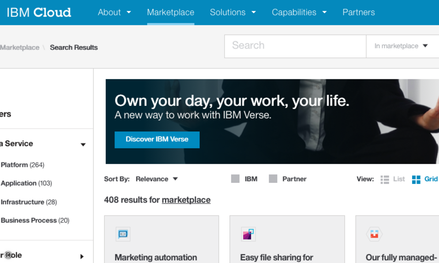Click the Discover IBM Verse button
The width and height of the screenshot is (439, 263).
click(157, 140)
